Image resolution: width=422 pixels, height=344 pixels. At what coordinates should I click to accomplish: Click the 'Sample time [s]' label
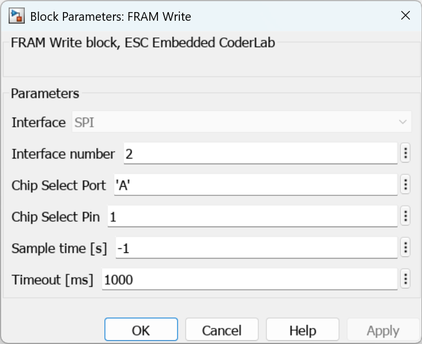coord(59,248)
